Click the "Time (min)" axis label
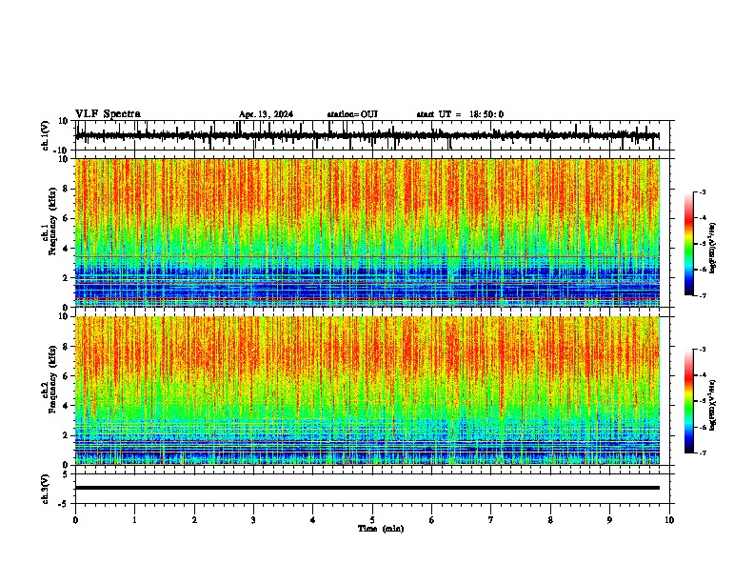 coord(381,529)
